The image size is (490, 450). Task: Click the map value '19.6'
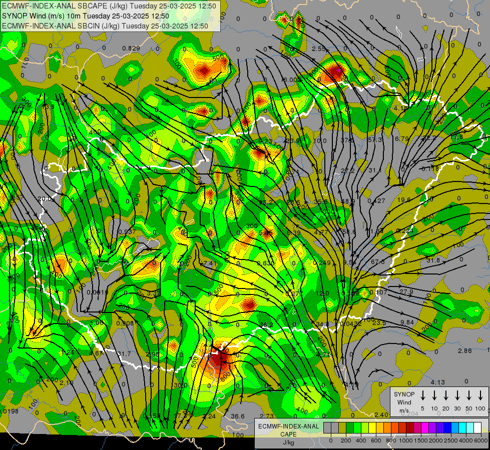(x=404, y=199)
